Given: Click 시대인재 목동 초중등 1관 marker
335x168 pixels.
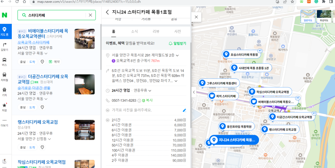Looking at the screenshot, I should (x=251, y=68).
